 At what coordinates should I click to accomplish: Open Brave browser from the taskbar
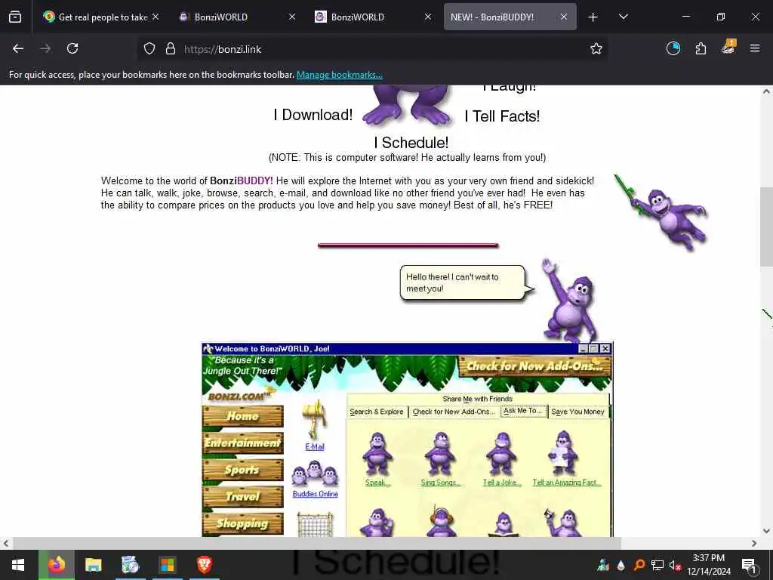[204, 565]
